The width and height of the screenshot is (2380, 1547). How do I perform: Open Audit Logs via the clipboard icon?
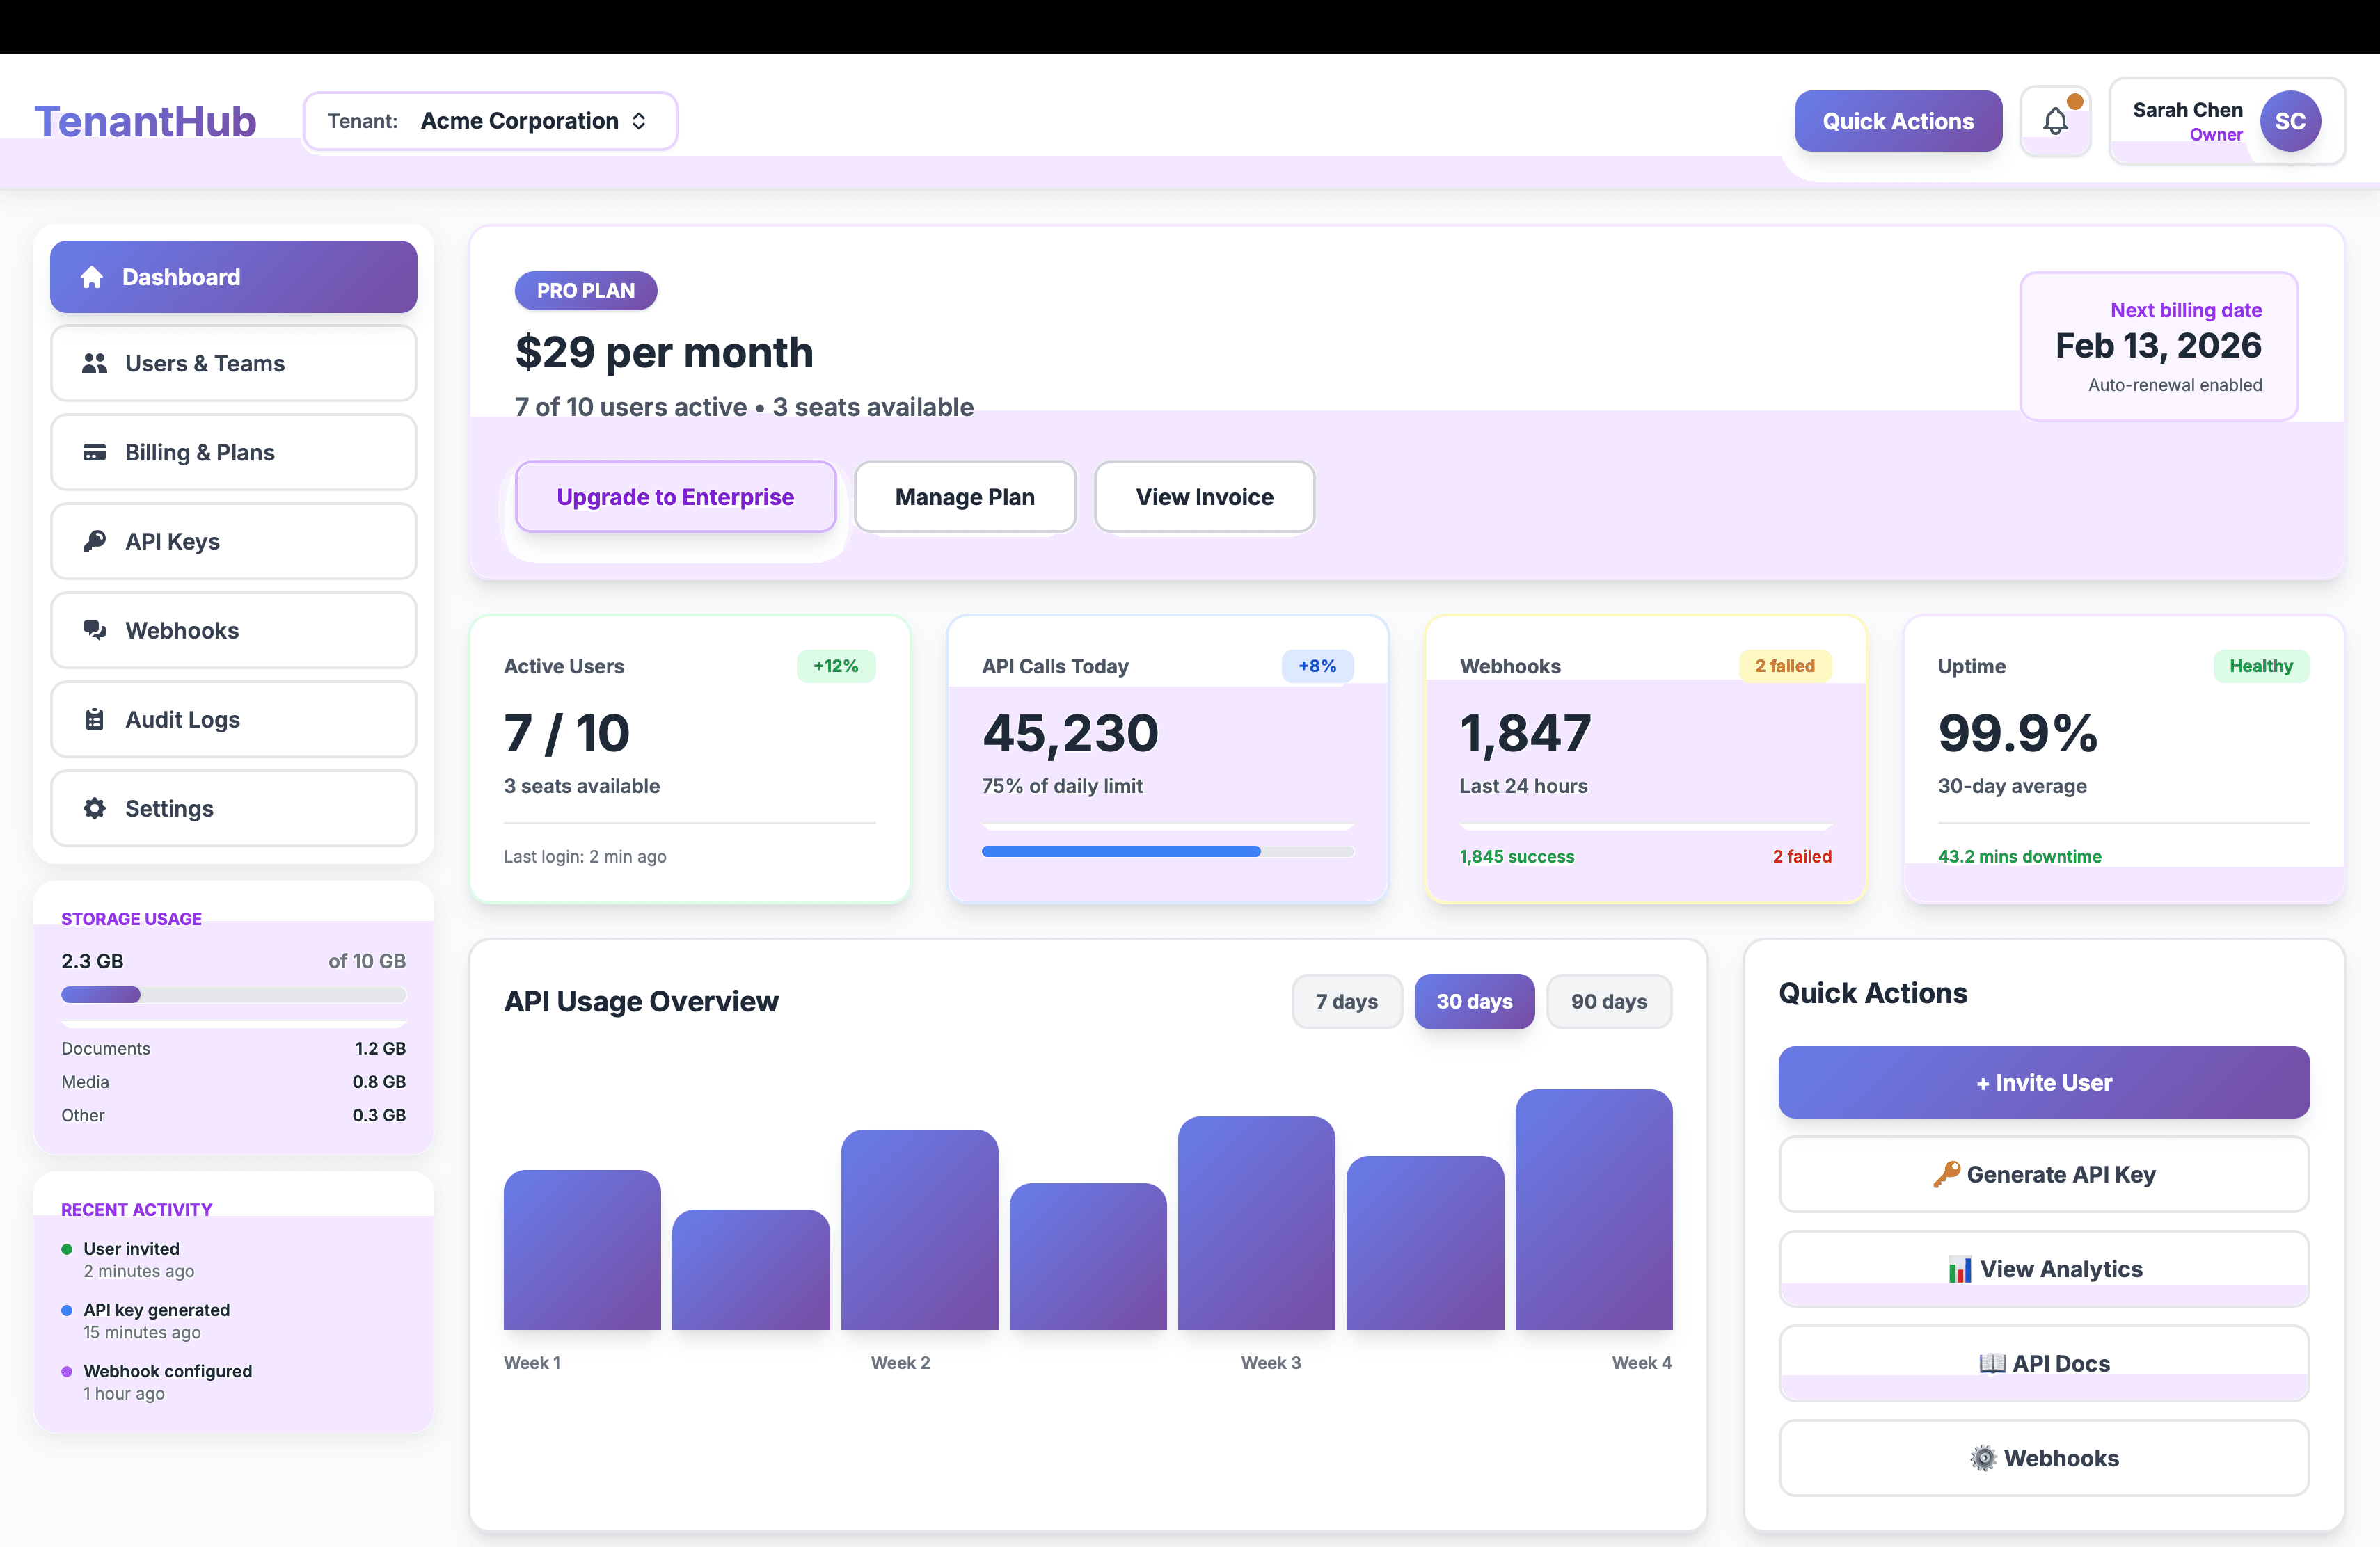[x=95, y=719]
